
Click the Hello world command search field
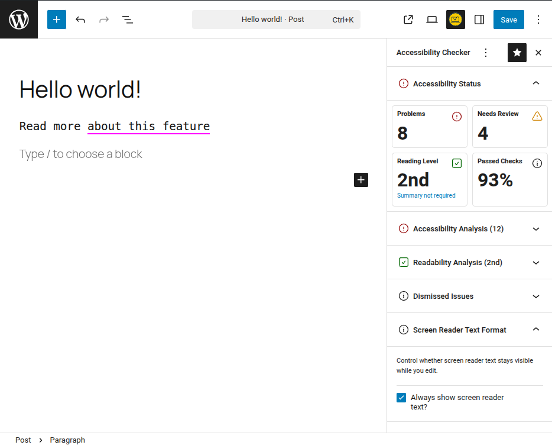coord(276,19)
